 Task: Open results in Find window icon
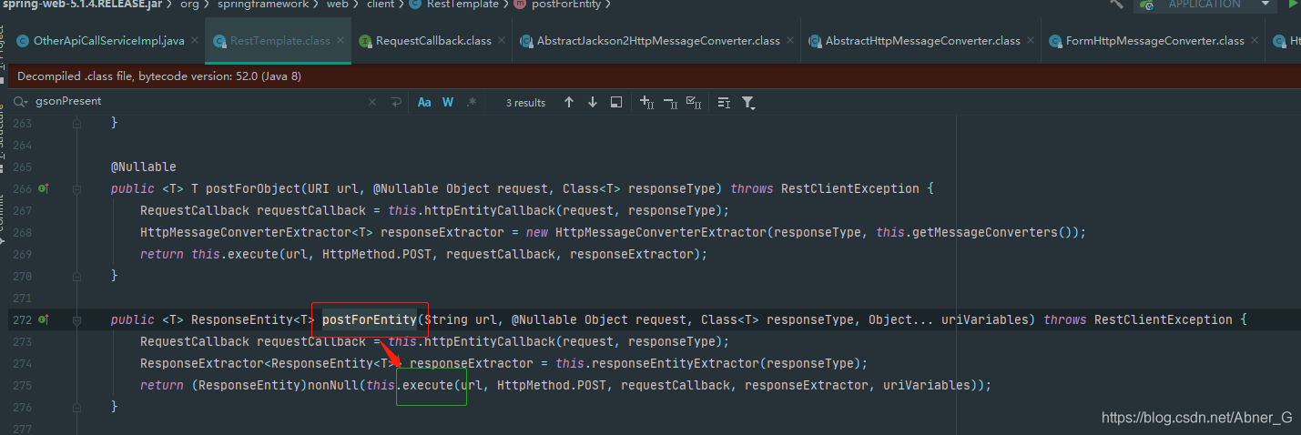point(616,103)
